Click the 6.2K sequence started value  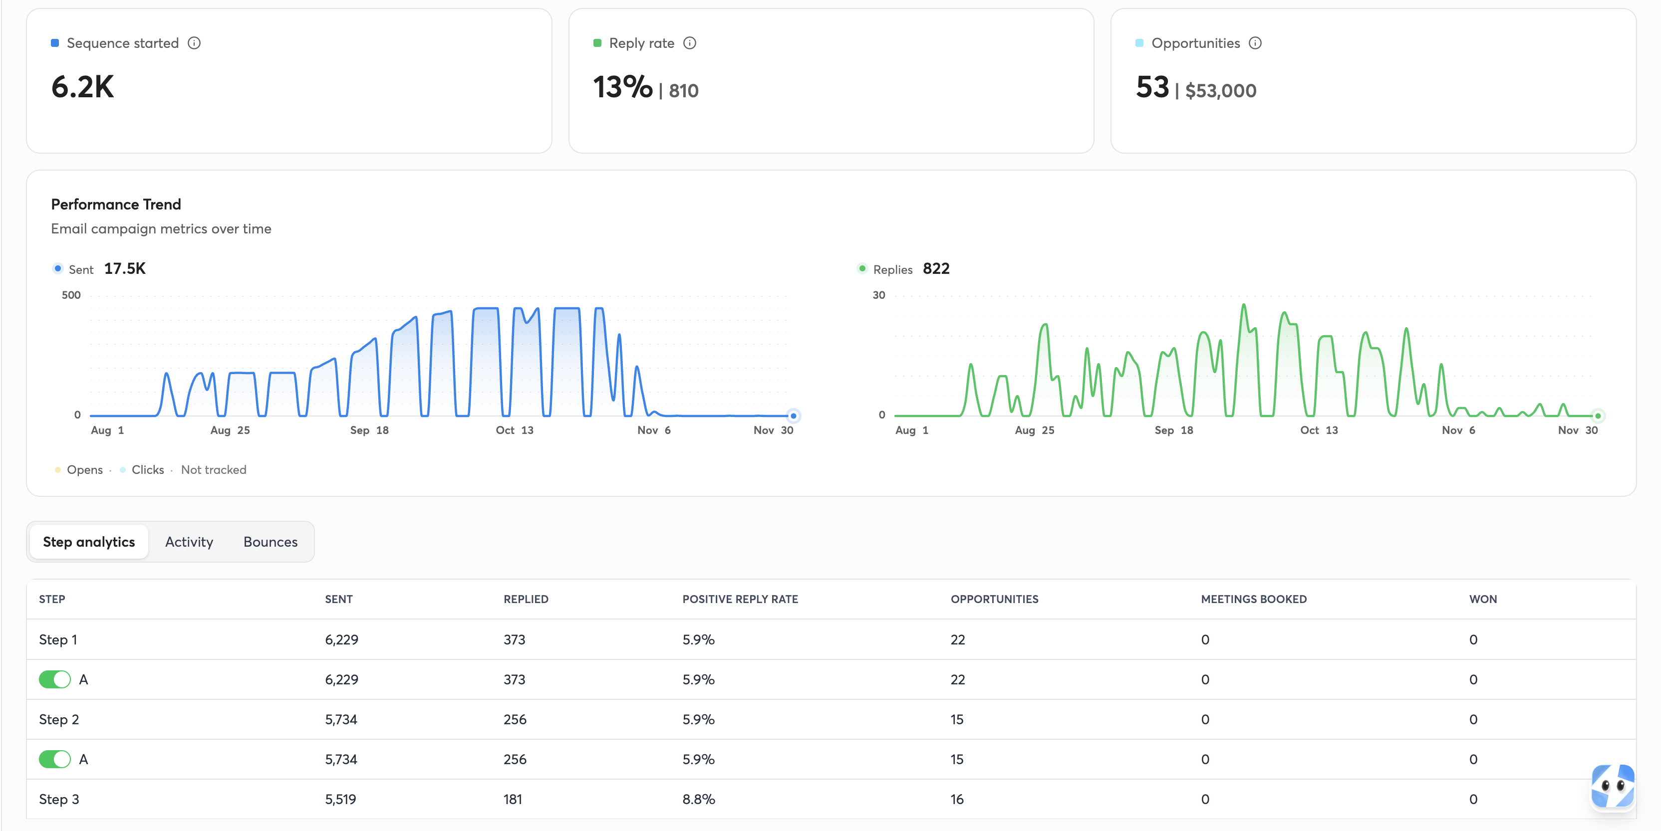point(82,87)
